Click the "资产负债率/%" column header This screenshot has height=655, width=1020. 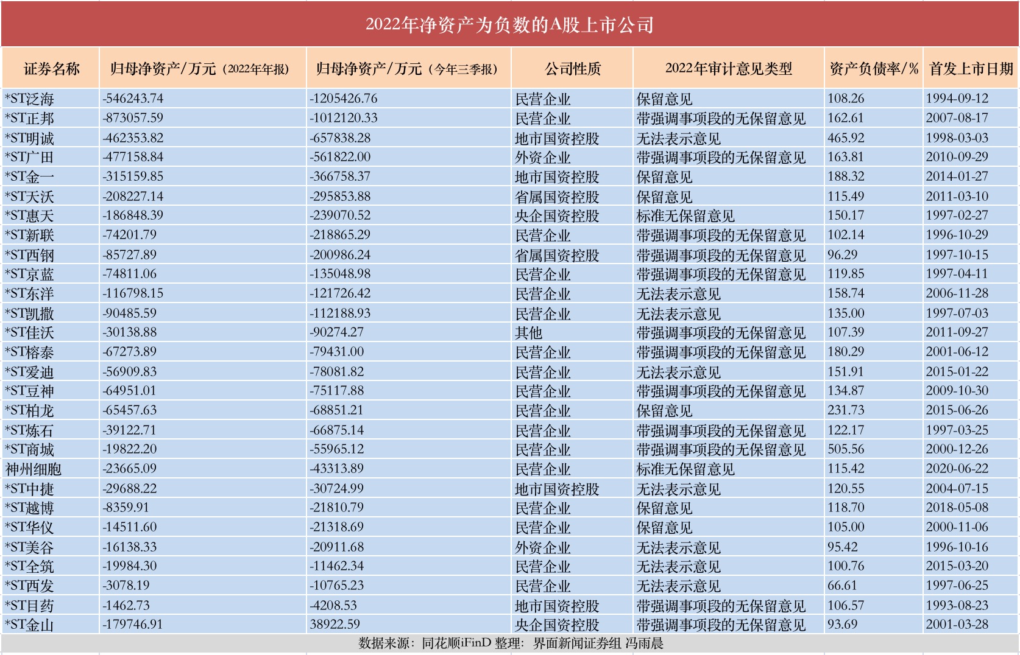pos(873,69)
